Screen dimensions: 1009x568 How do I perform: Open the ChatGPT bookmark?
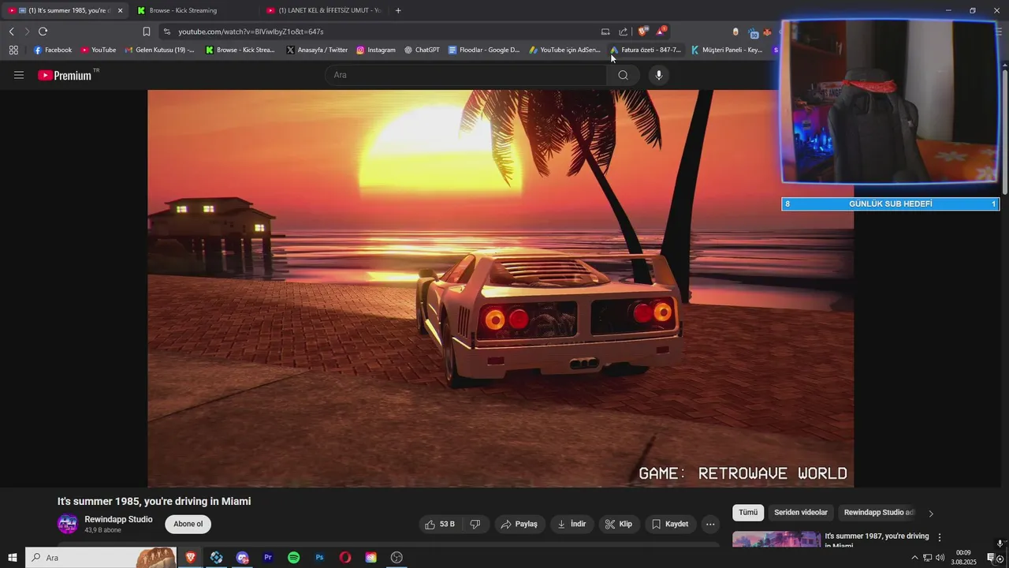(x=422, y=50)
